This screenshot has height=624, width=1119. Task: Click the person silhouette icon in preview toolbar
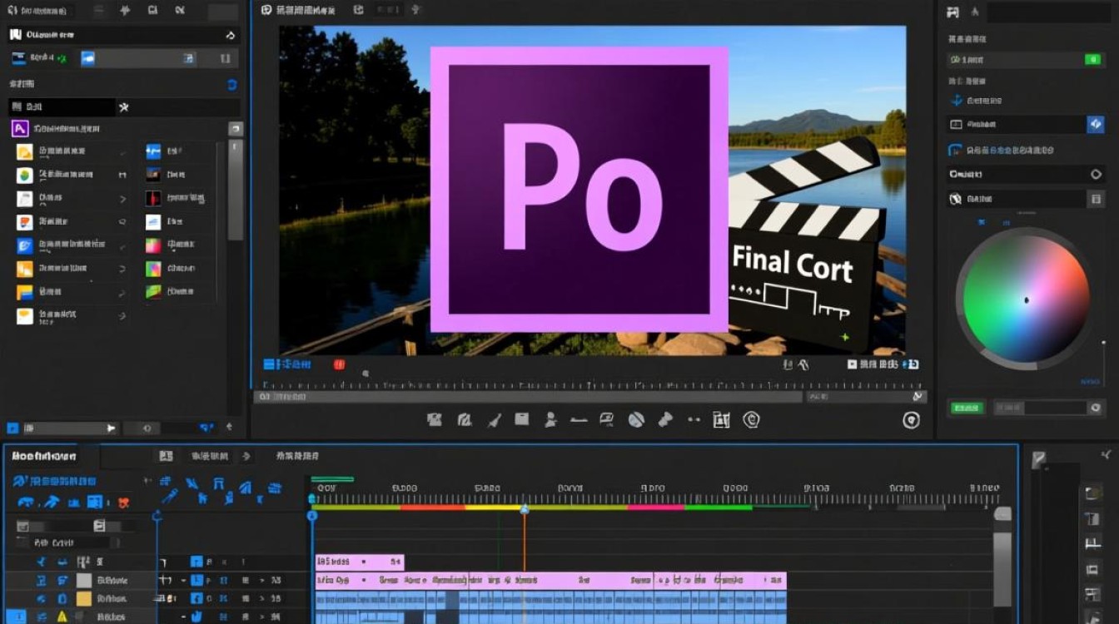[550, 420]
